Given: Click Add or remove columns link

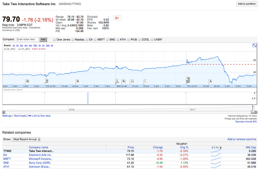Looking at the screenshot, I should tap(242, 139).
